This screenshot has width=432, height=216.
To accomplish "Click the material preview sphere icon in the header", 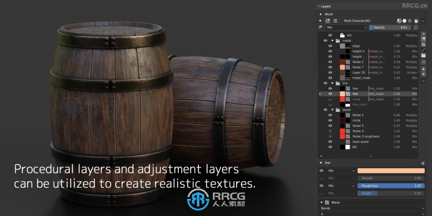I will click(x=399, y=21).
